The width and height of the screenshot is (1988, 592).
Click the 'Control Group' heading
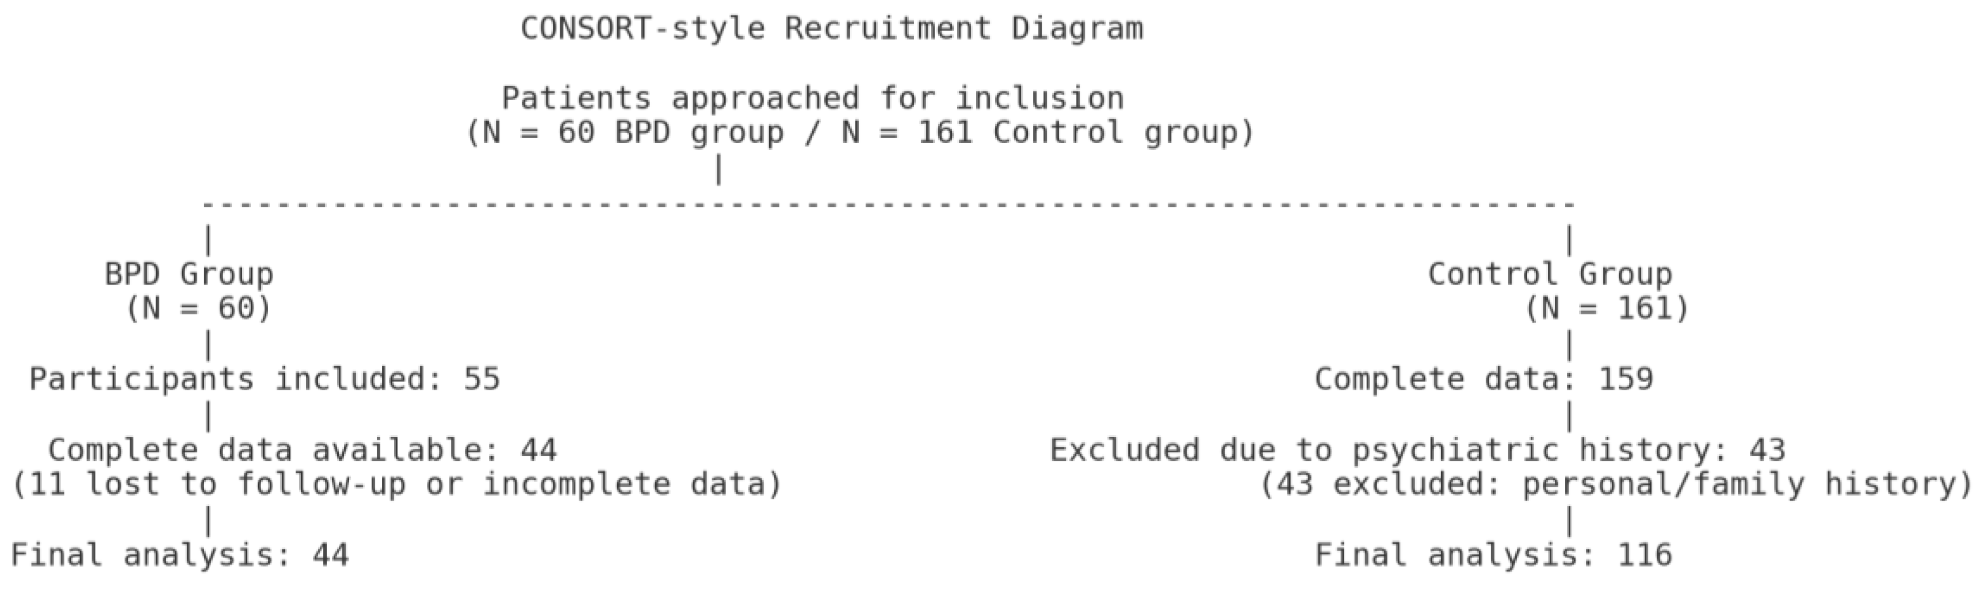pos(1550,274)
